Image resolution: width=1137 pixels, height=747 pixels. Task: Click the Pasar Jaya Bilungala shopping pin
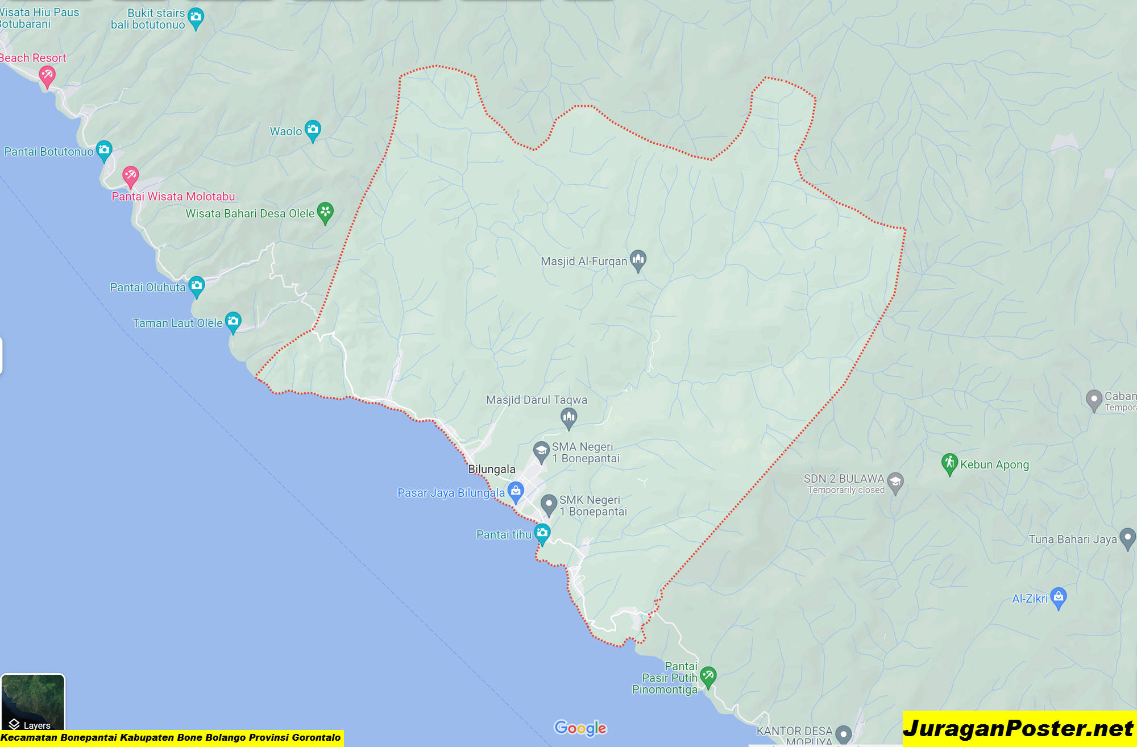tap(516, 492)
